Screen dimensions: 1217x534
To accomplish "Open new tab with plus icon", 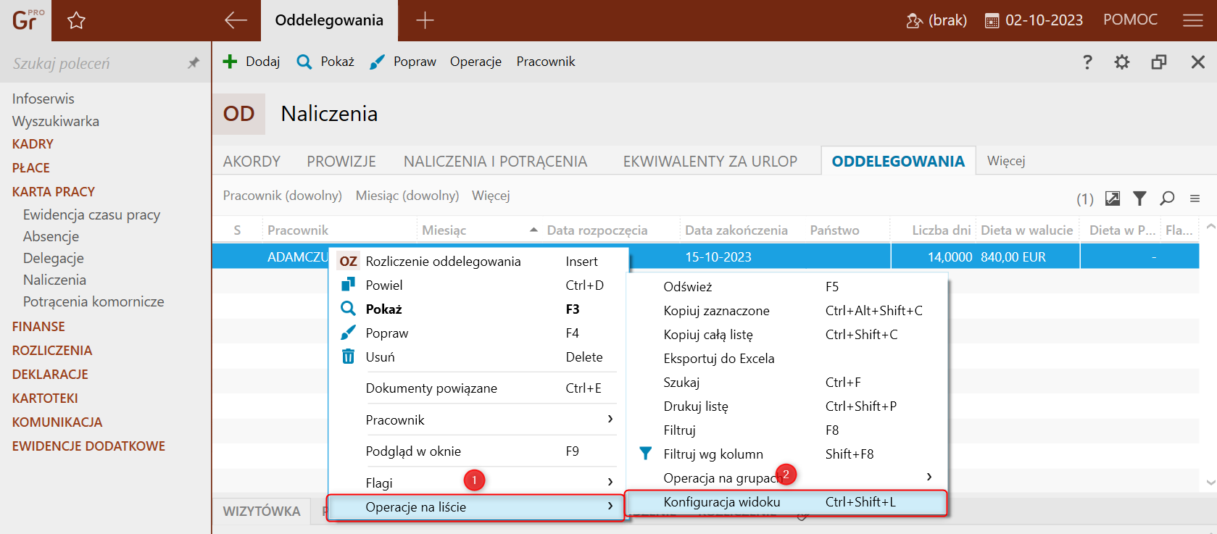I will tap(425, 20).
